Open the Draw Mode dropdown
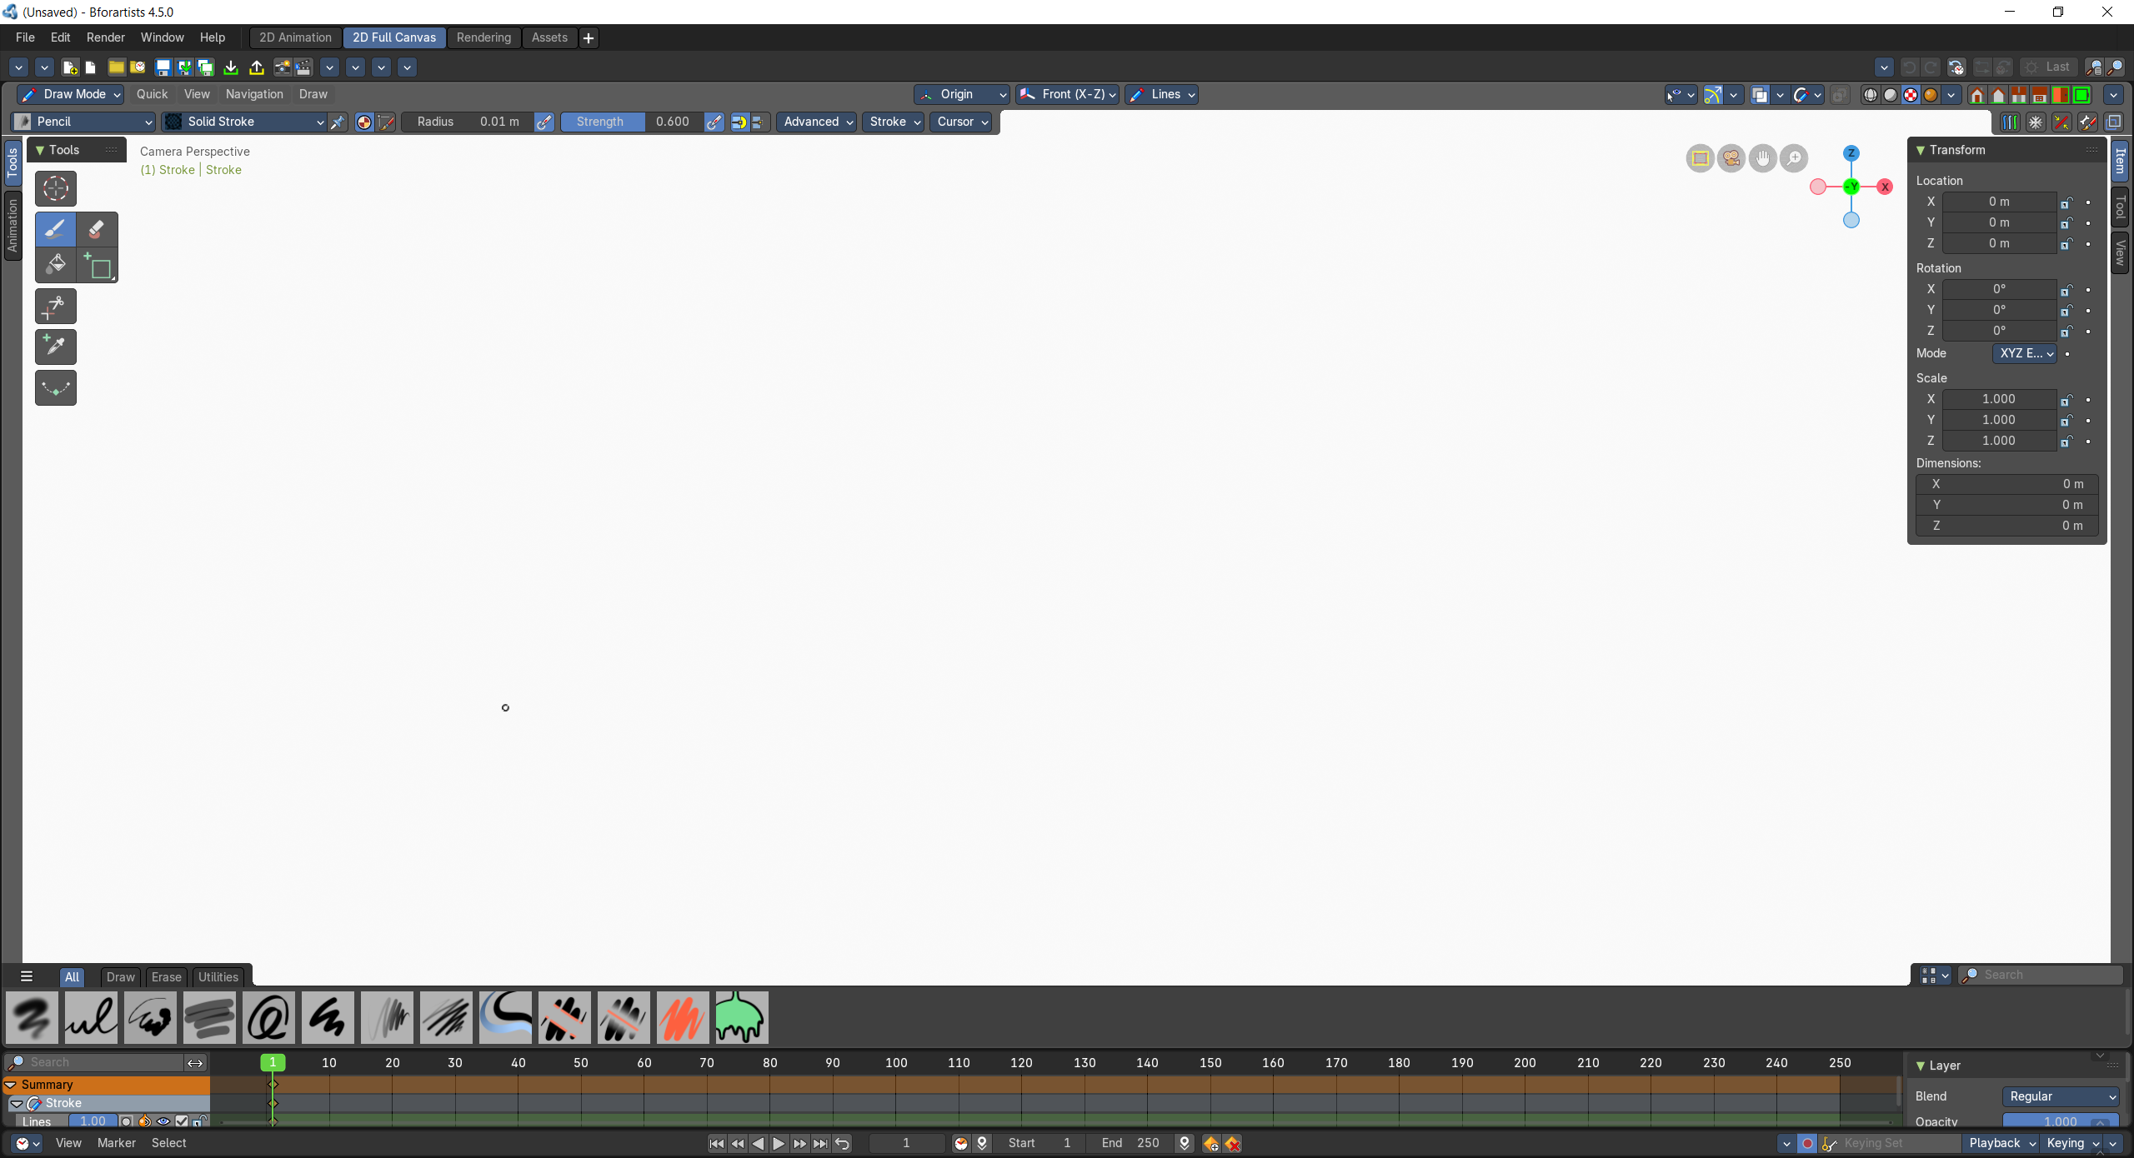 pyautogui.click(x=71, y=95)
